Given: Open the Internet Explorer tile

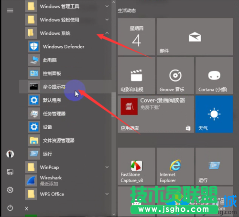Looking at the screenshot, I should point(175,166).
